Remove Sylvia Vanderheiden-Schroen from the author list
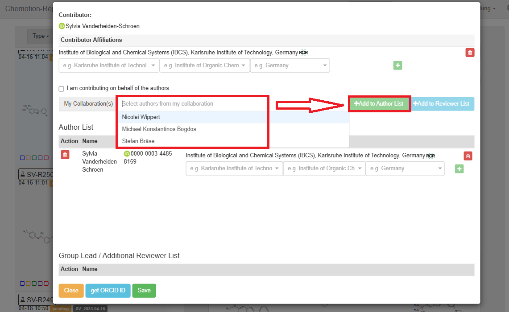This screenshot has width=509, height=312. [65, 155]
